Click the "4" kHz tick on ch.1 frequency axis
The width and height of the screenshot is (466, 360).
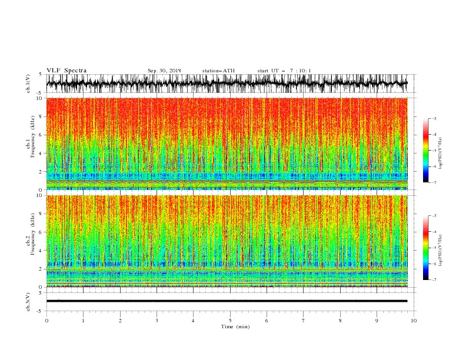point(41,154)
